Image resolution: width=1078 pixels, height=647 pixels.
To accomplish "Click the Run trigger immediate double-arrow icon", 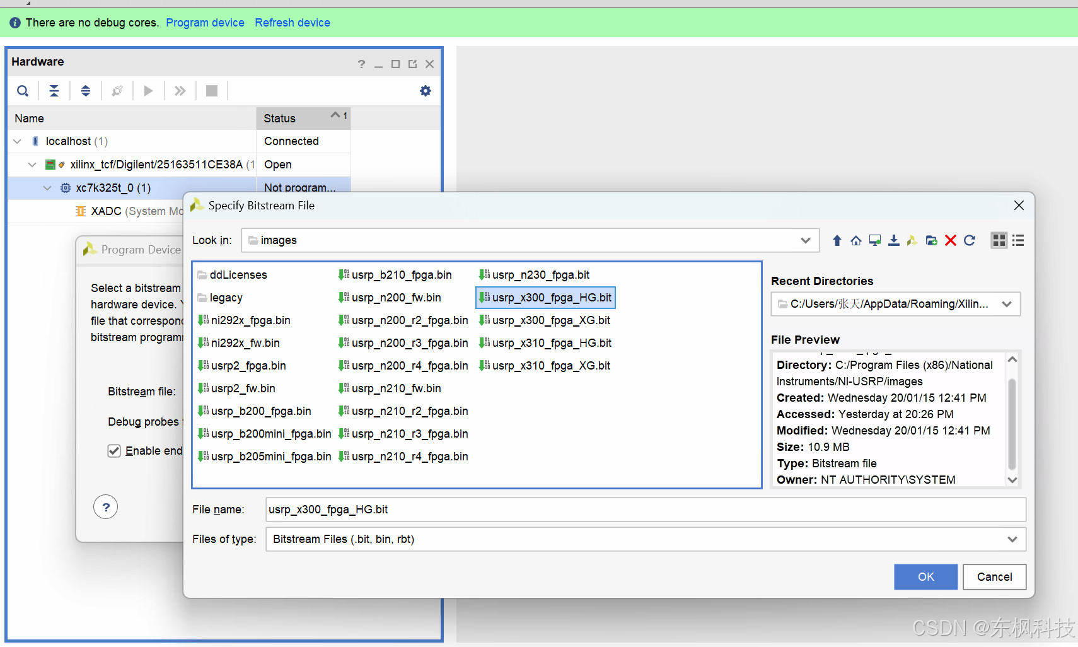I will tap(180, 91).
